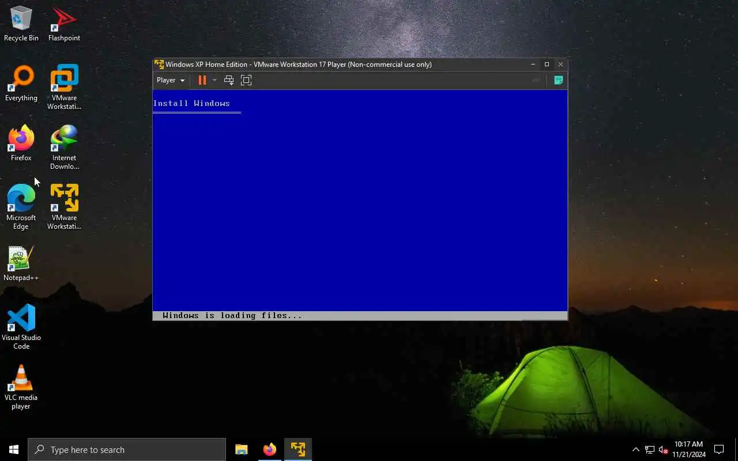Select the Everything search desktop shortcut
738x461 pixels.
[x=21, y=84]
